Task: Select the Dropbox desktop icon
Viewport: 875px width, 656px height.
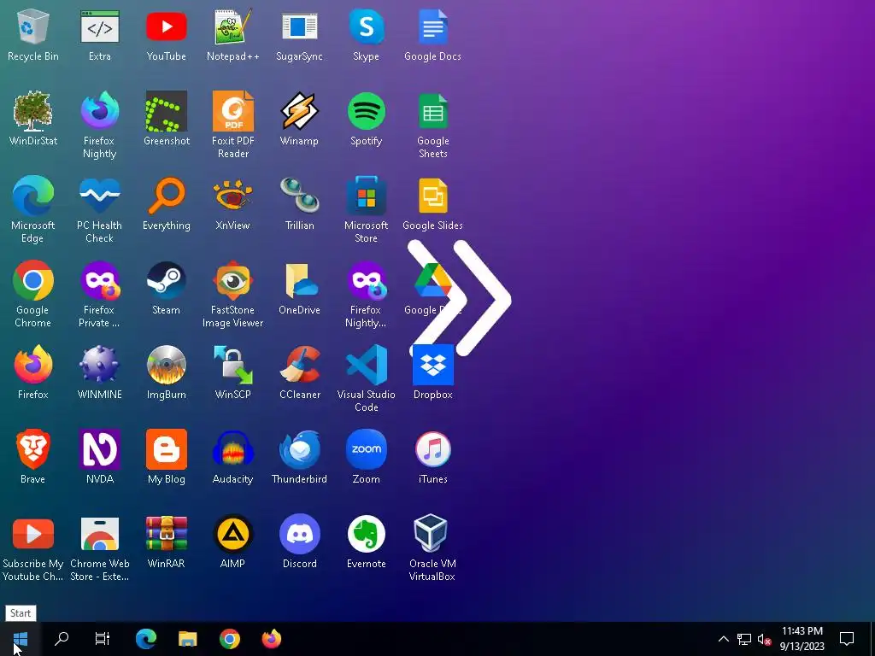Action: click(433, 365)
